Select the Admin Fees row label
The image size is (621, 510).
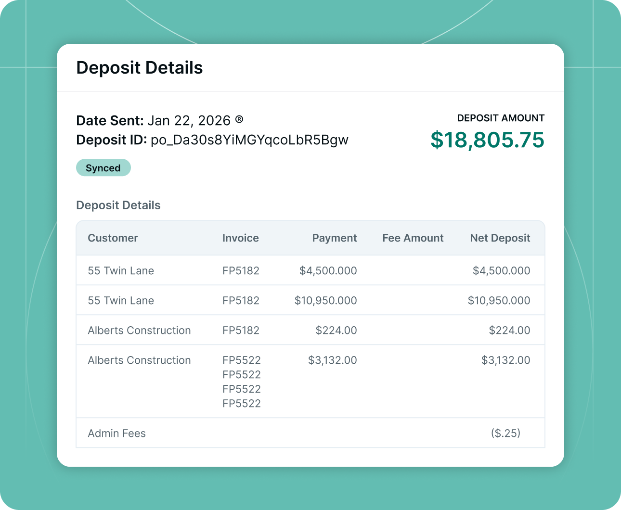(x=116, y=433)
